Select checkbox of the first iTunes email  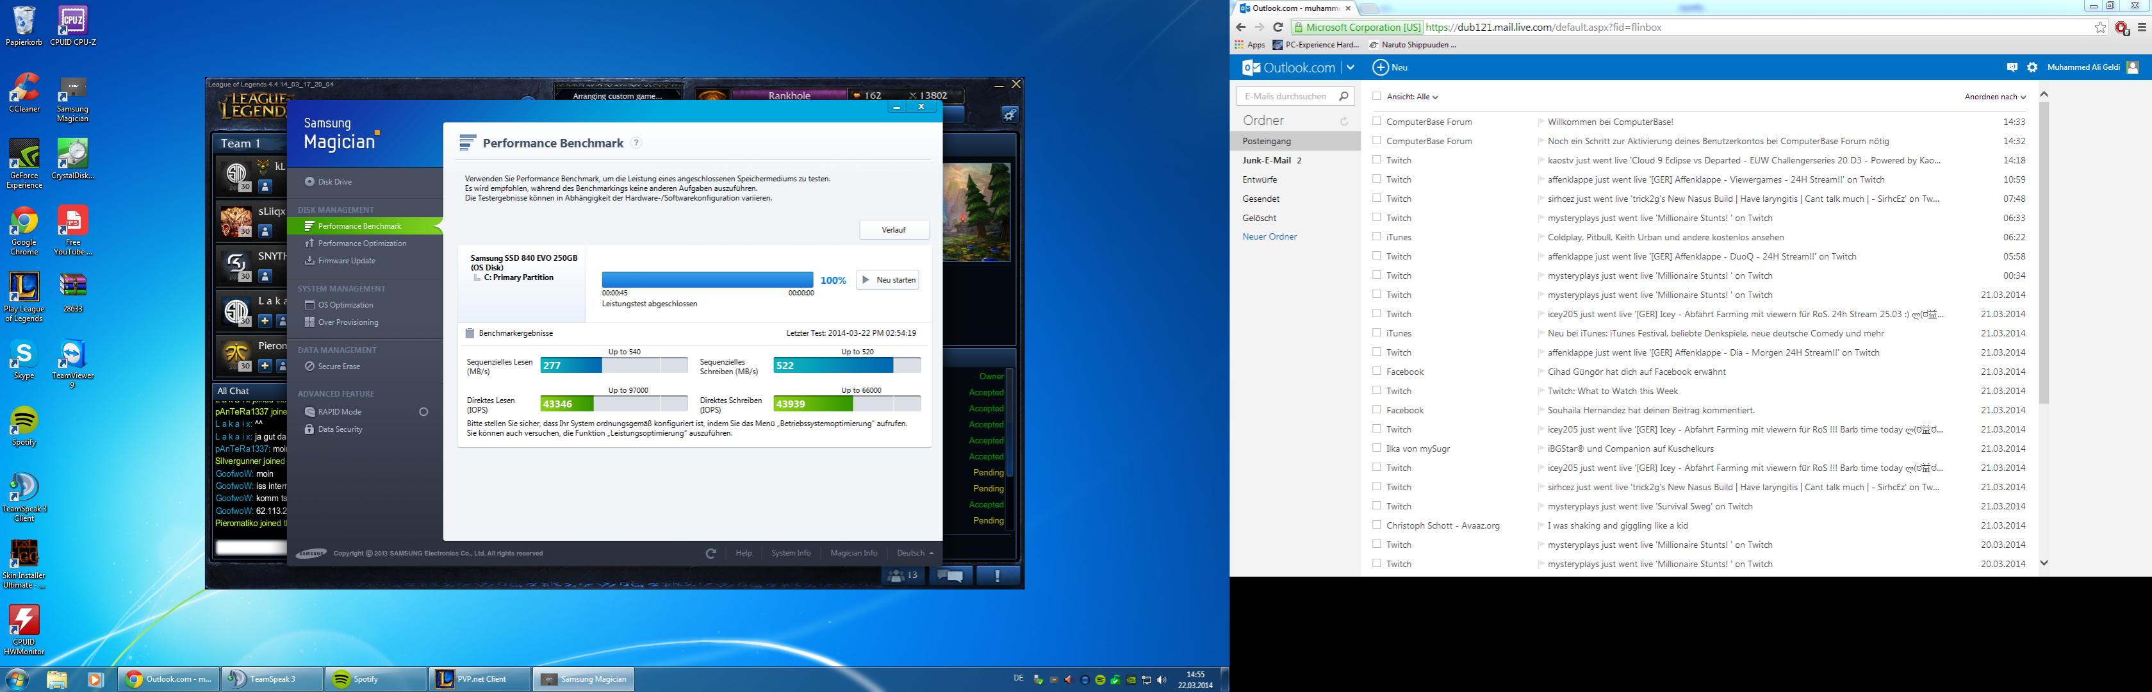(1377, 237)
